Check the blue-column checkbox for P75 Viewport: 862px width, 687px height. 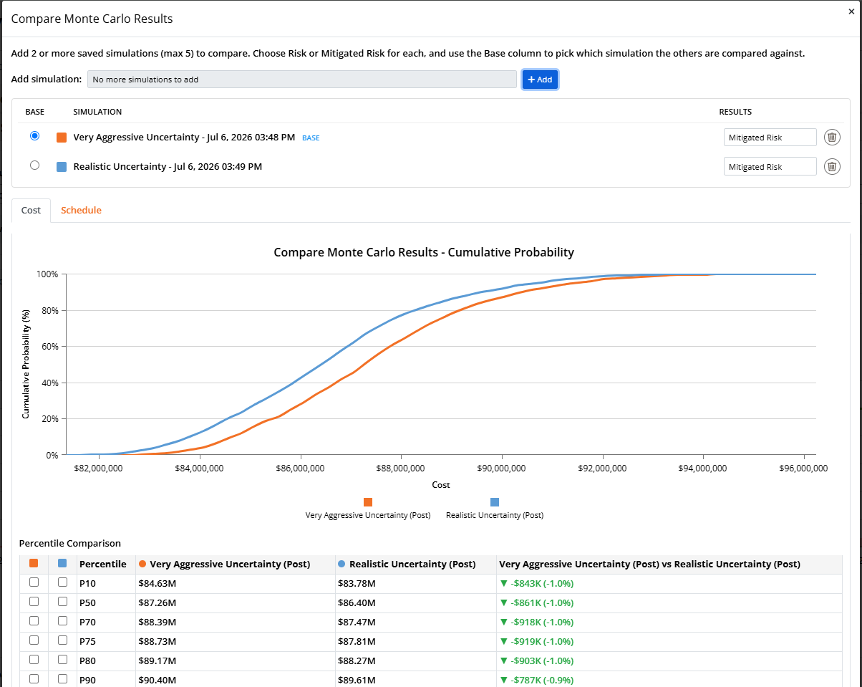(62, 640)
